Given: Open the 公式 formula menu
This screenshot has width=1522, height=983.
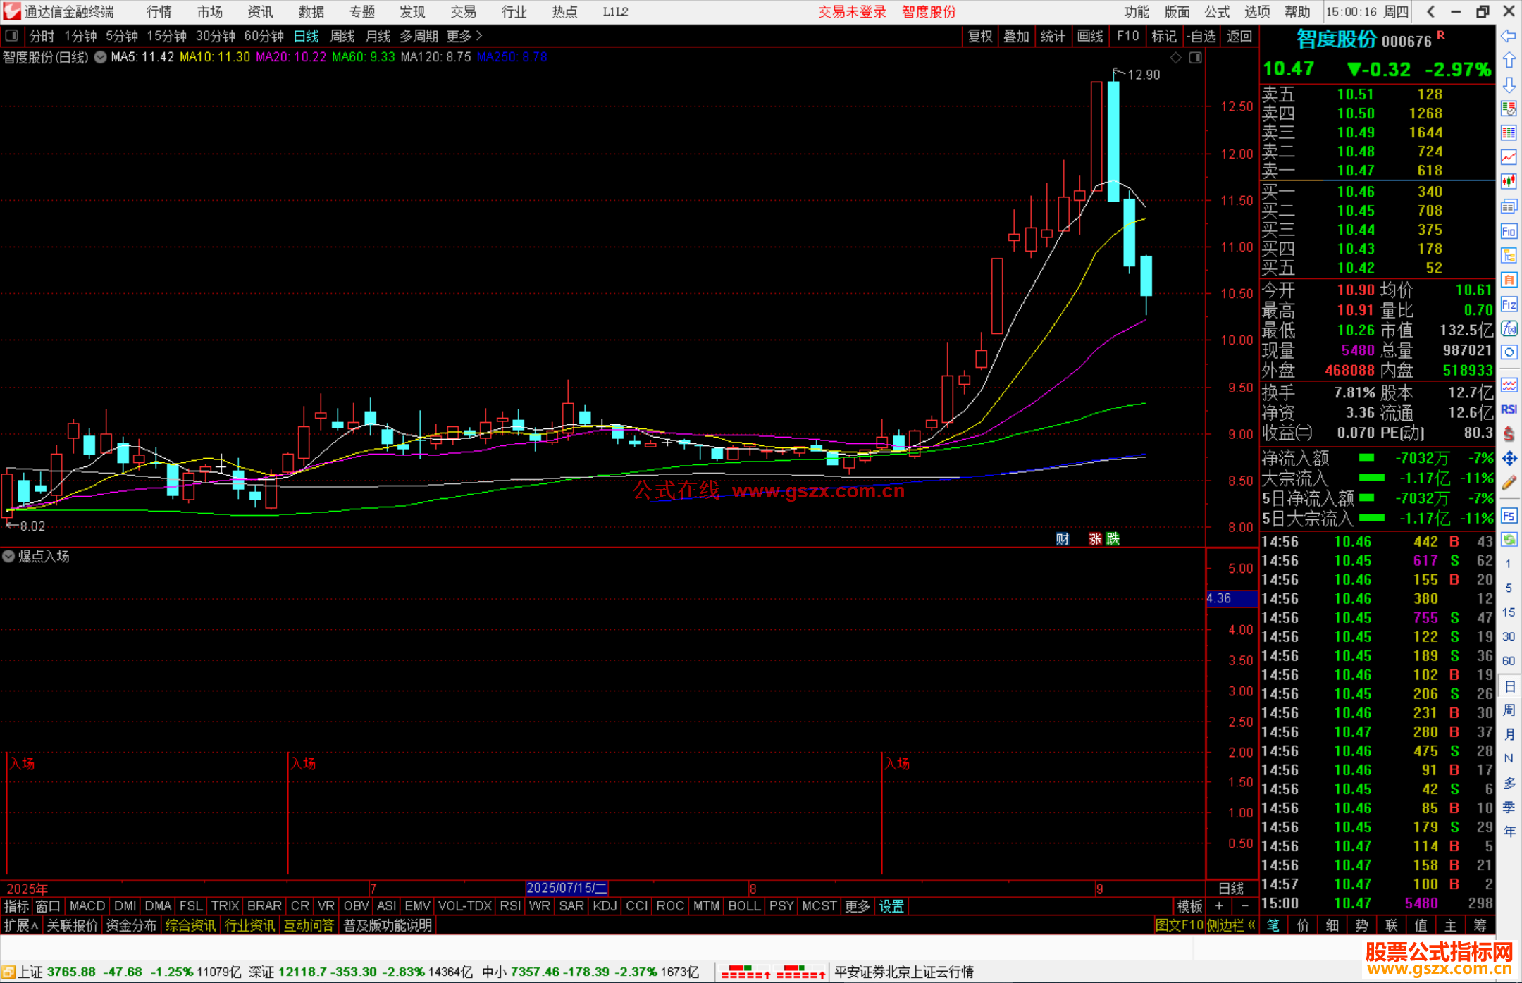Looking at the screenshot, I should tap(1217, 12).
